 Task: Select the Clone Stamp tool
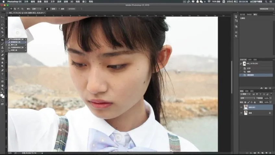(2, 47)
